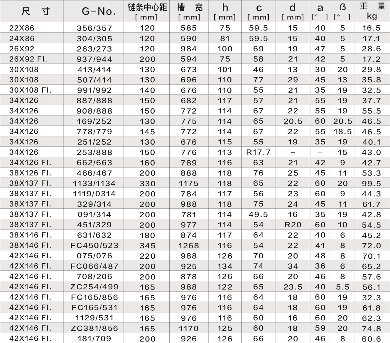The width and height of the screenshot is (390, 343).
Task: Select G-No. cell ZC381/856
Action: point(94,328)
